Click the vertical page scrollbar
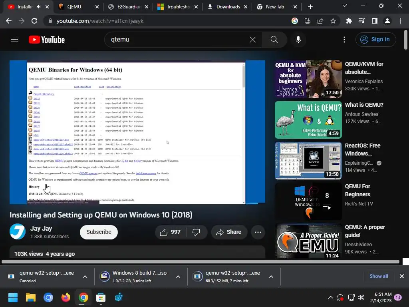409x307 pixels. click(x=406, y=40)
